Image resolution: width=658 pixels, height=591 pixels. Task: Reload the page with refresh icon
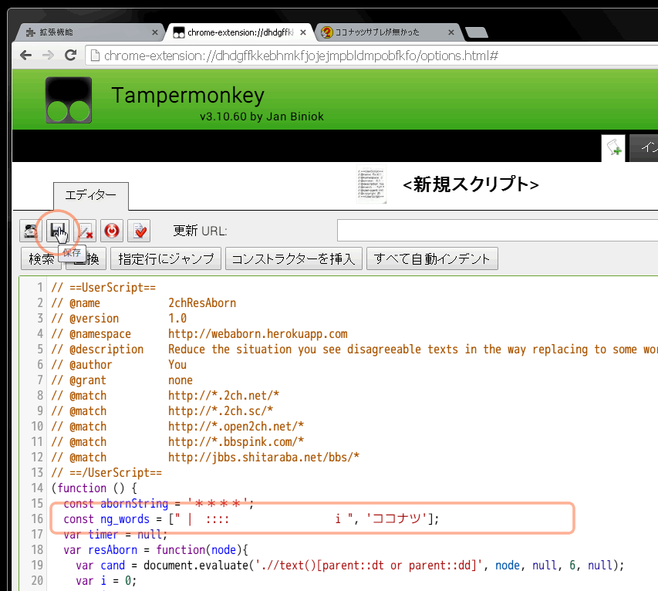tap(70, 55)
